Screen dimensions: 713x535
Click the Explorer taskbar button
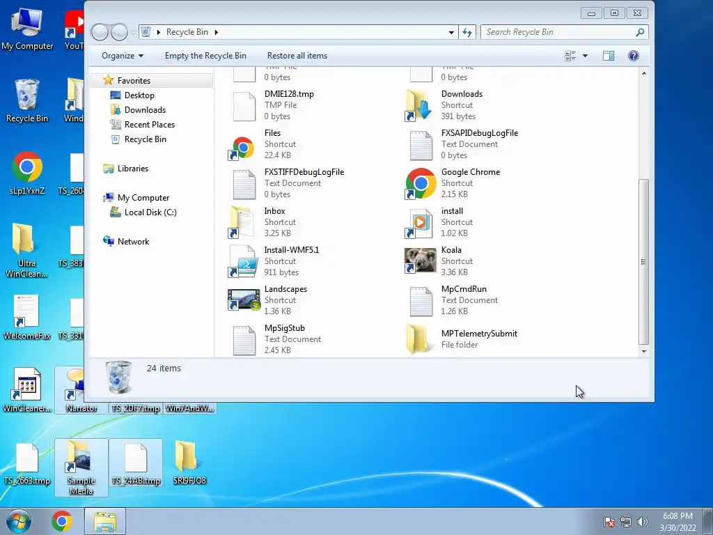[x=105, y=521]
